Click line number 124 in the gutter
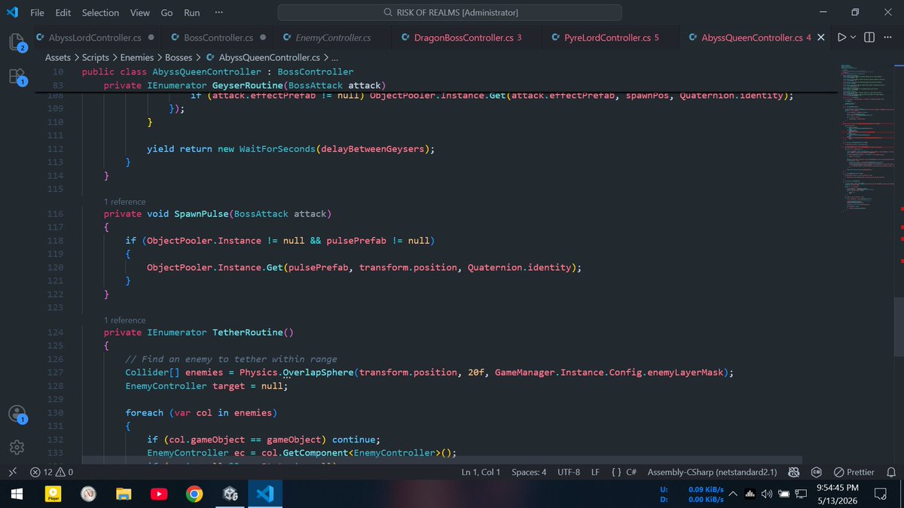 pyautogui.click(x=55, y=332)
